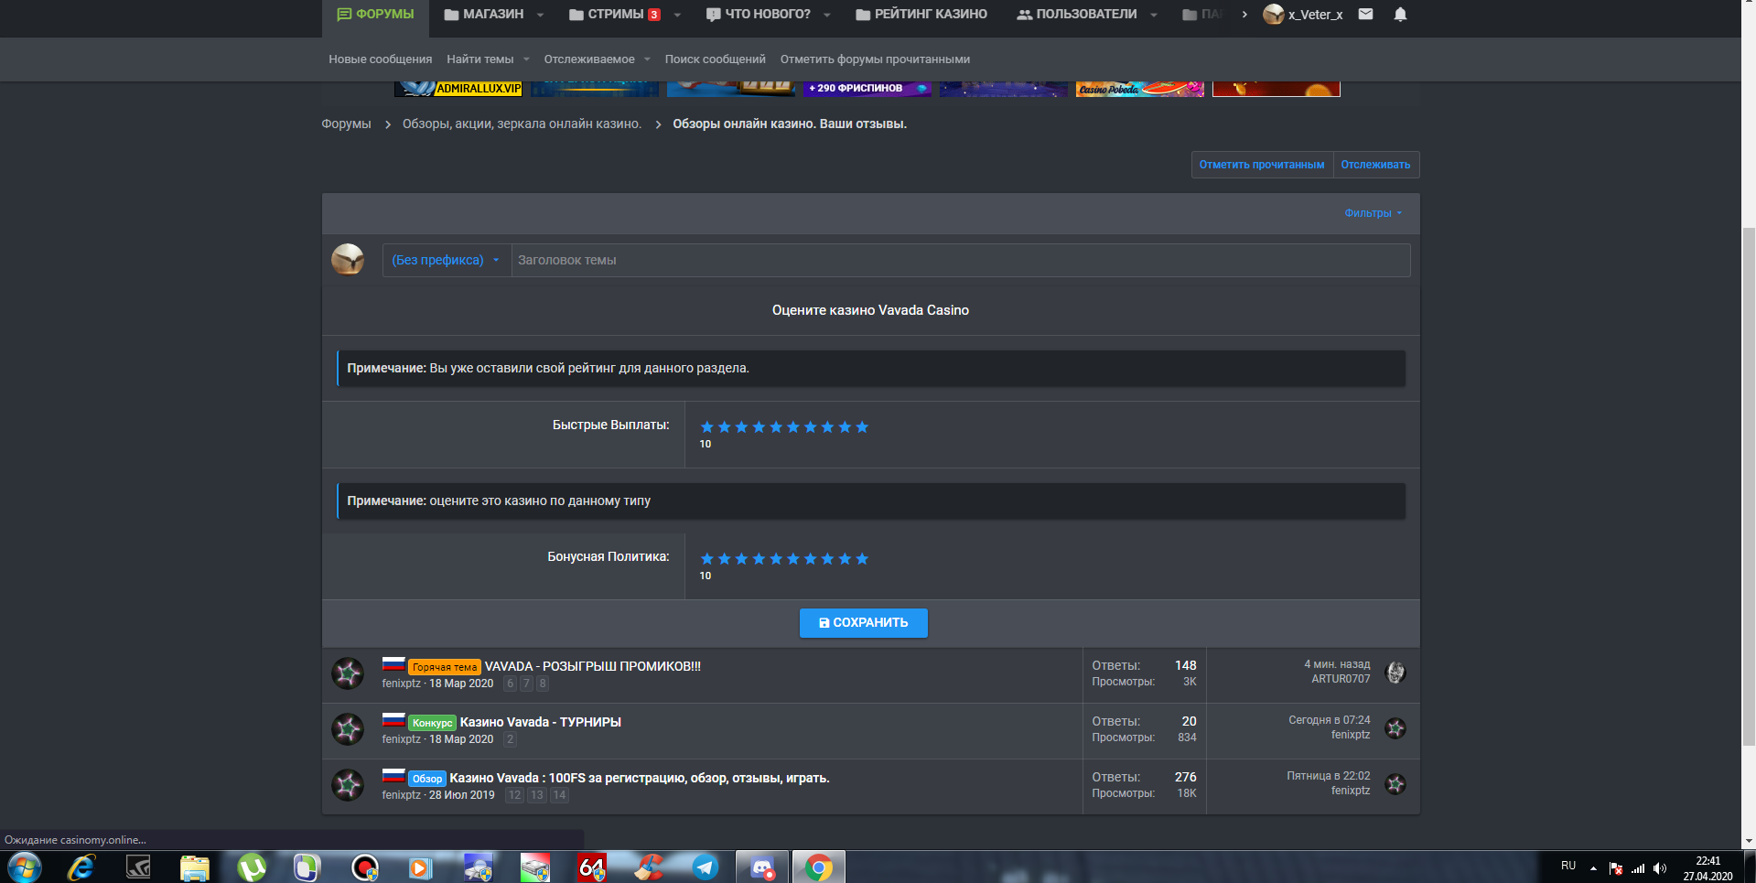Open the (Без префикса) prefix selector
The width and height of the screenshot is (1756, 883).
tap(446, 260)
